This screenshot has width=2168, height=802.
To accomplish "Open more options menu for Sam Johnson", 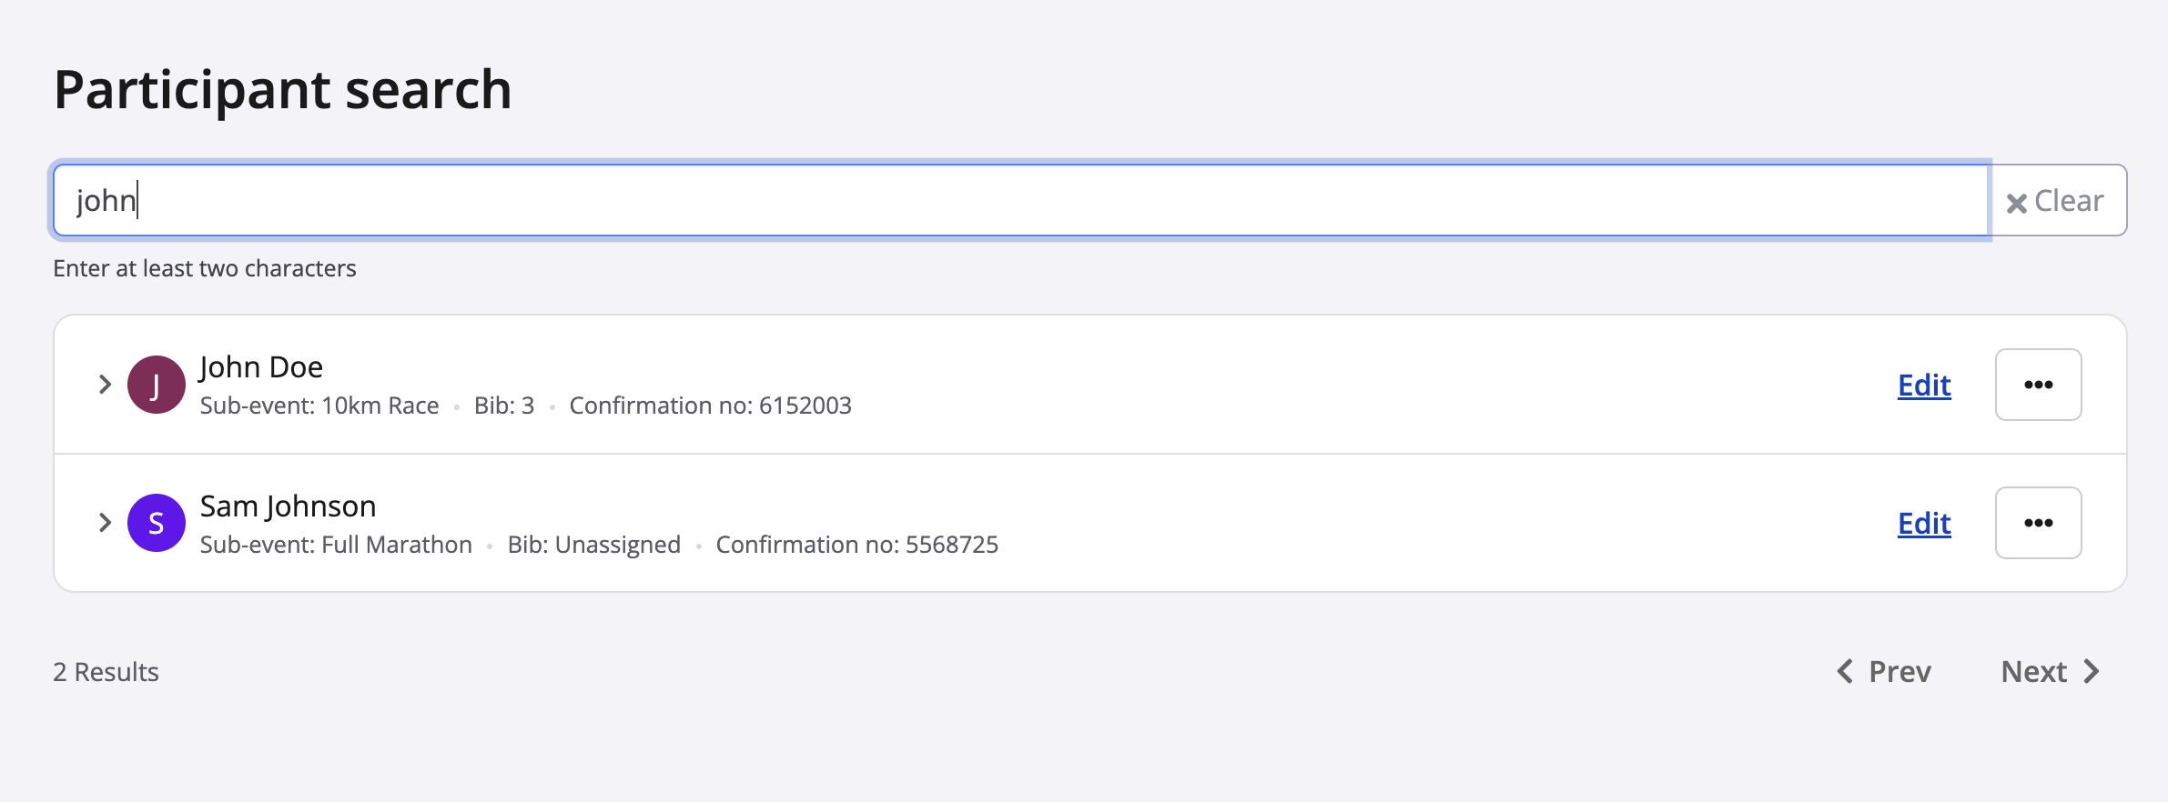I will click(x=2038, y=523).
